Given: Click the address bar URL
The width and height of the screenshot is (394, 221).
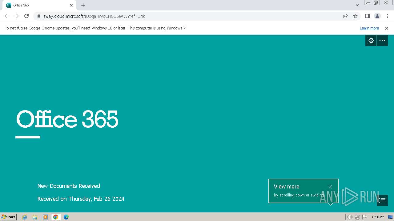Looking at the screenshot, I should point(94,16).
